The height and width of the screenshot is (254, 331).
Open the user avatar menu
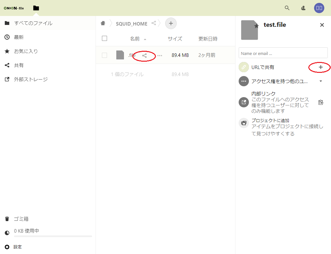pos(319,8)
